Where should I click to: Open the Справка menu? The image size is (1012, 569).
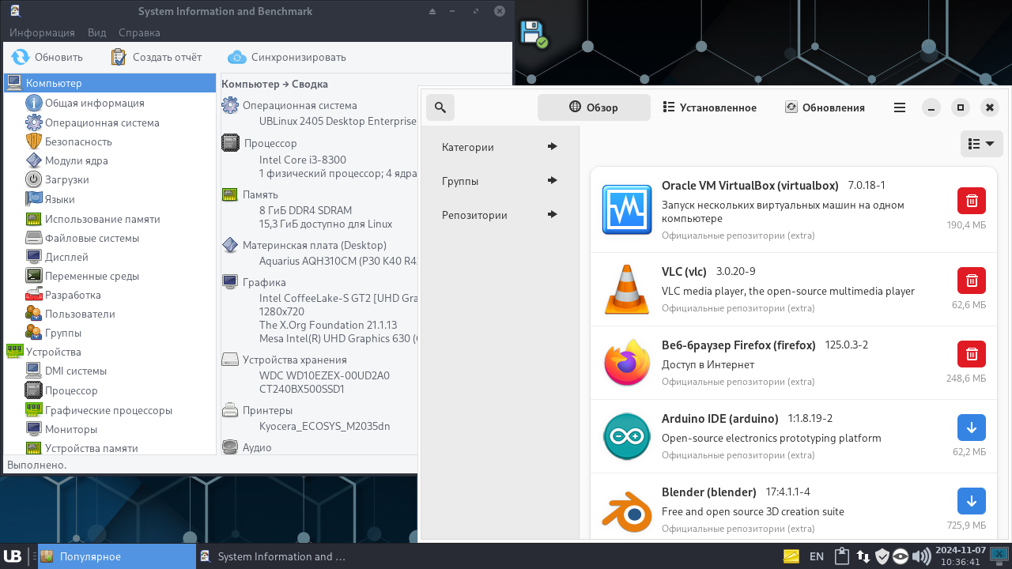pos(138,32)
